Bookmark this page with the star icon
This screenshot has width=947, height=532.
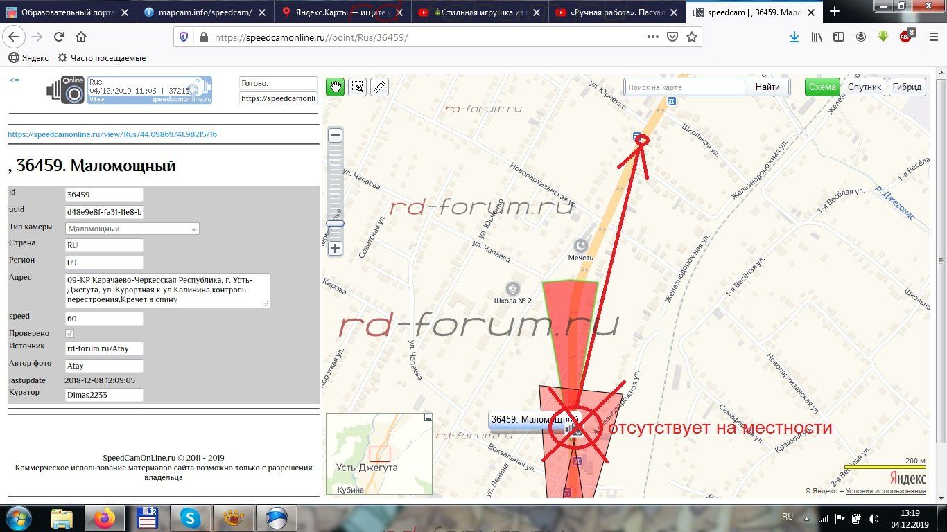point(691,37)
